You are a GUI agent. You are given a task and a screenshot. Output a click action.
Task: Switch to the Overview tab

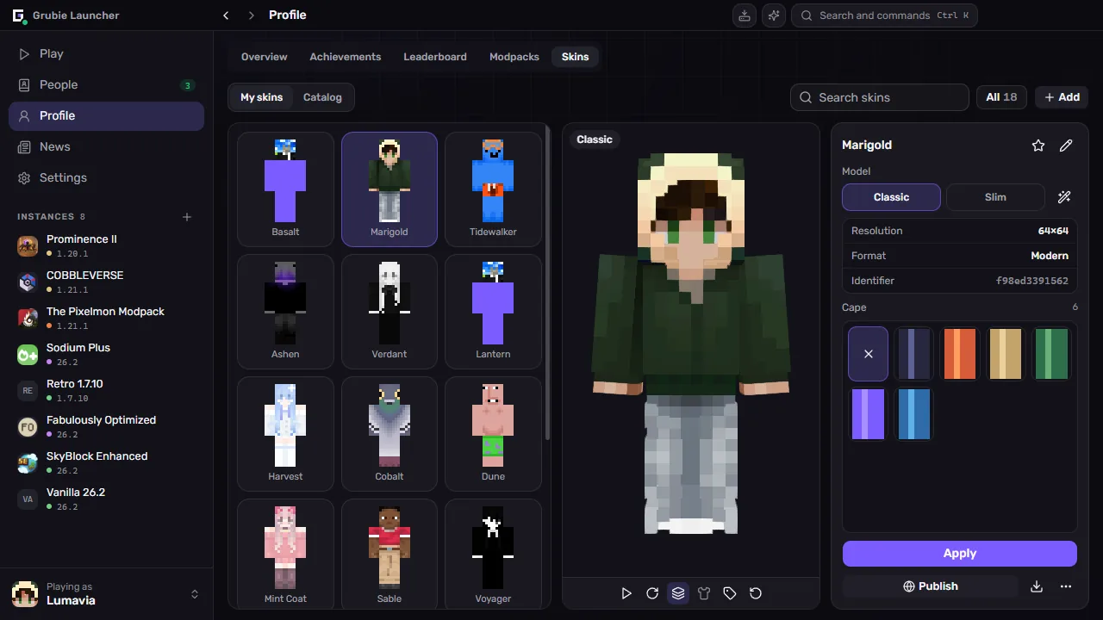click(x=264, y=57)
